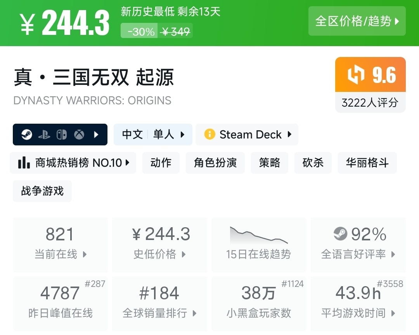
Task: Open the 商城热销榜 NO.10 ranking
Action: 73,163
